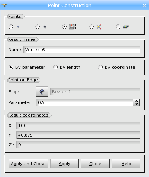Screen dimensions: 149x177
Task: Decrease the Parameter value with down arrow
Action: [136, 104]
